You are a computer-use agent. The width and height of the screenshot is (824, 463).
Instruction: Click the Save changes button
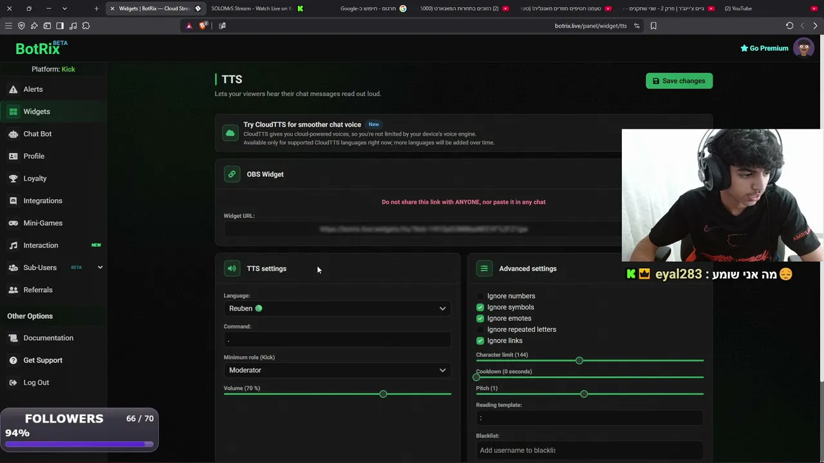tap(679, 81)
